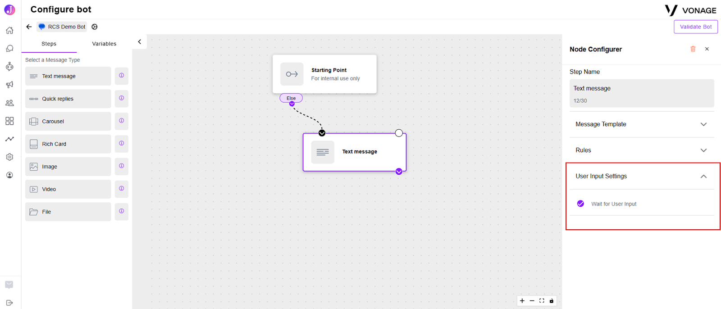Lock the canvas using padlock icon
The width and height of the screenshot is (721, 309).
pyautogui.click(x=552, y=301)
